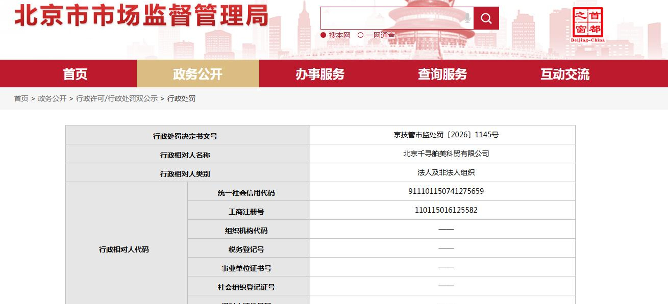The image size is (668, 304).
Task: Click registration number 110115016125582
Action: click(x=446, y=210)
